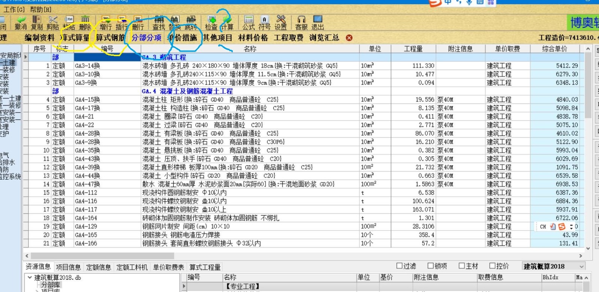
Task: Click the 插行 (insert row) icon
Action: click(x=122, y=22)
